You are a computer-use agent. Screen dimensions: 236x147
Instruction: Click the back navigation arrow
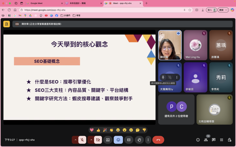[3, 10]
